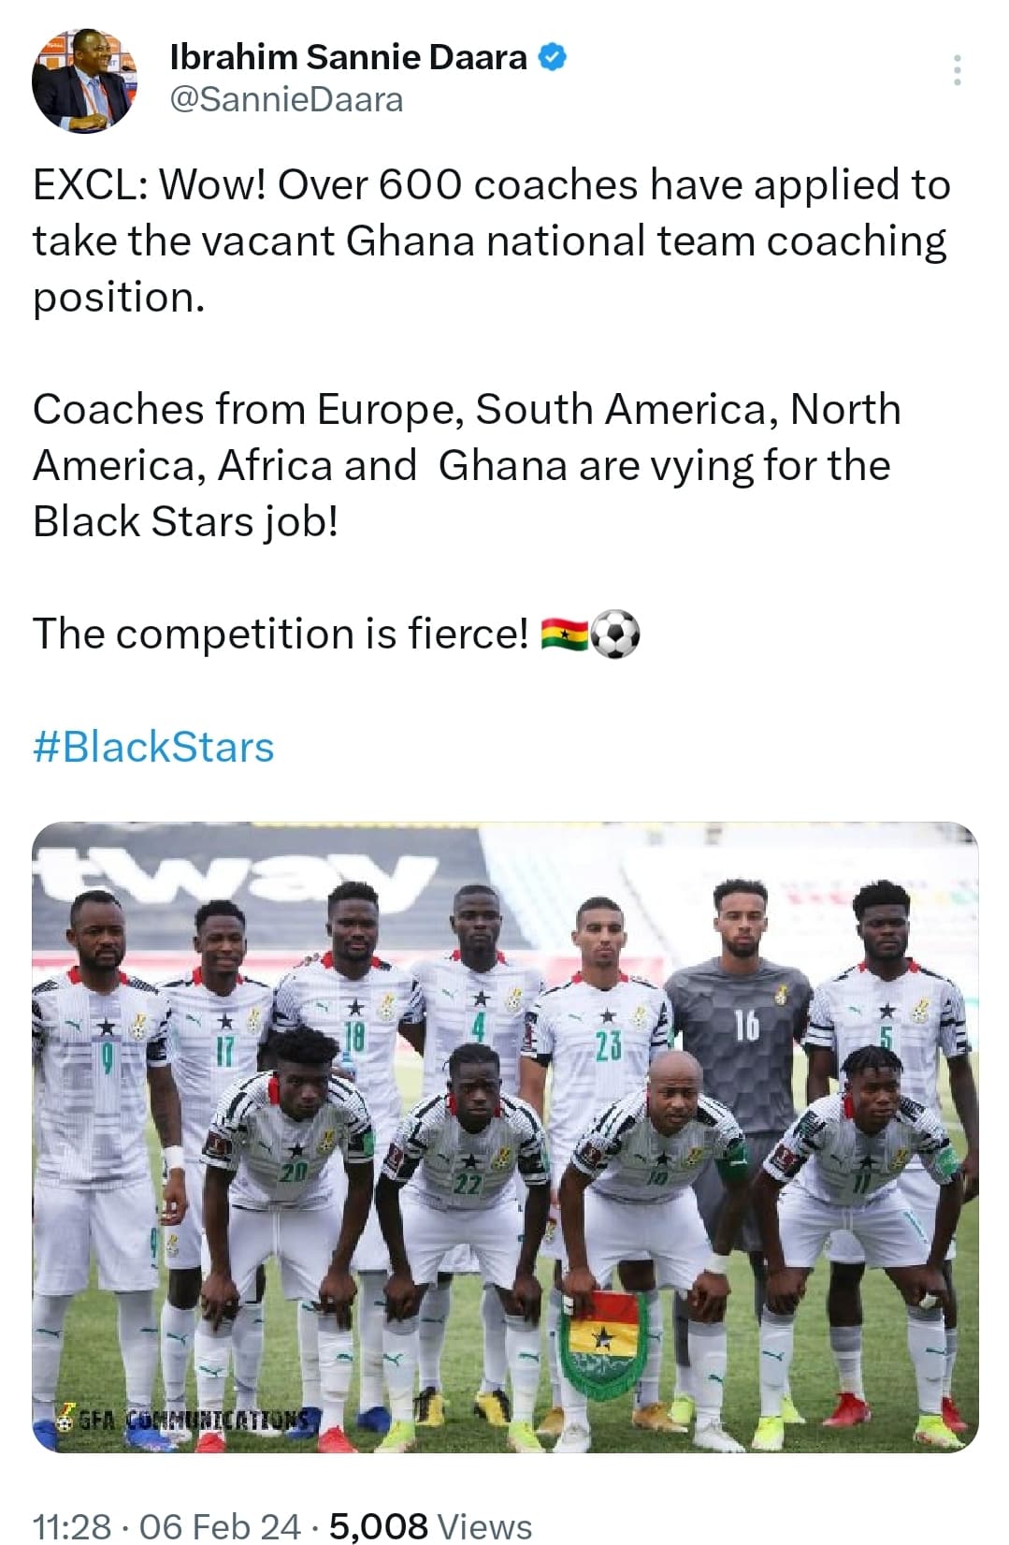The width and height of the screenshot is (1009, 1545).
Task: Open the @SannieDaara handle link
Action: point(286,99)
